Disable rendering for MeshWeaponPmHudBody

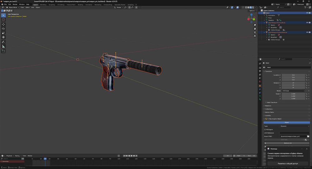pos(310,23)
